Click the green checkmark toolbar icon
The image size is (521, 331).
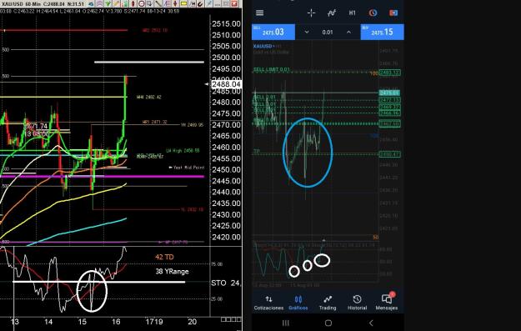(108, 3)
